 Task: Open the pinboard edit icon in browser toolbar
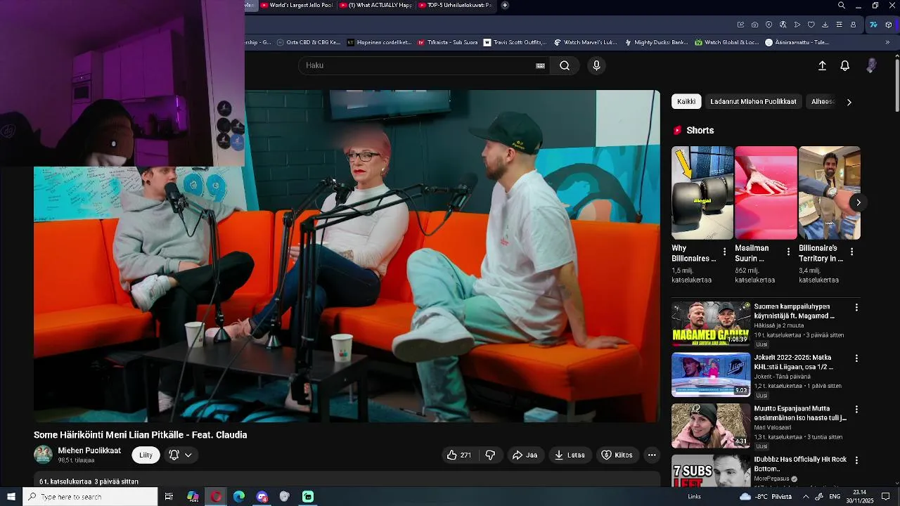point(740,25)
